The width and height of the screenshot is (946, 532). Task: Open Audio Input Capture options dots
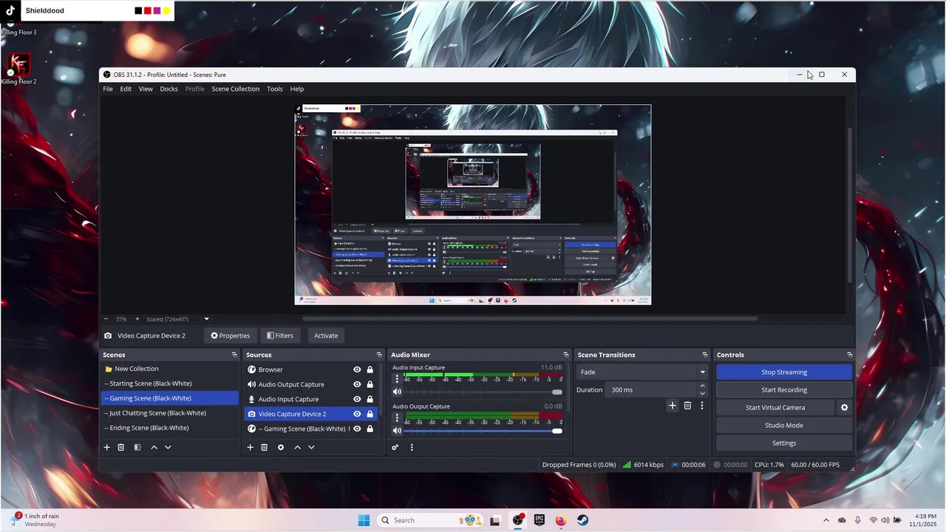point(397,379)
